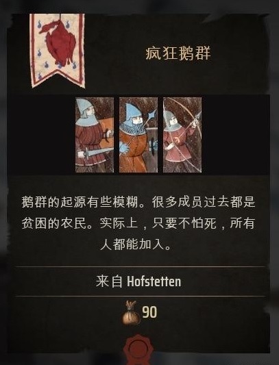The image size is (279, 365).
Task: Hire the company with the red wax seal
Action: click(138, 350)
